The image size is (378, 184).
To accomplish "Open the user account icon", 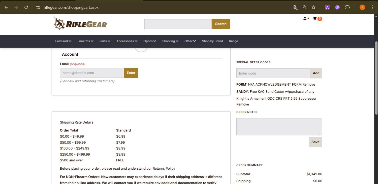I will click(306, 19).
